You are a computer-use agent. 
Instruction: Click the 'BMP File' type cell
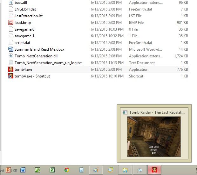tap(136, 23)
